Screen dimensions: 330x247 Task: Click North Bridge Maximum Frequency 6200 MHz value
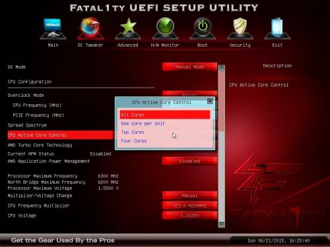108,182
